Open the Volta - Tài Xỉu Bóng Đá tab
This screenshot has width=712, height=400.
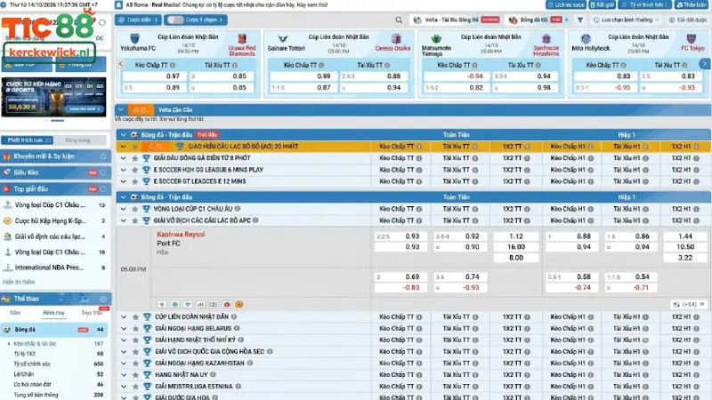(x=456, y=20)
